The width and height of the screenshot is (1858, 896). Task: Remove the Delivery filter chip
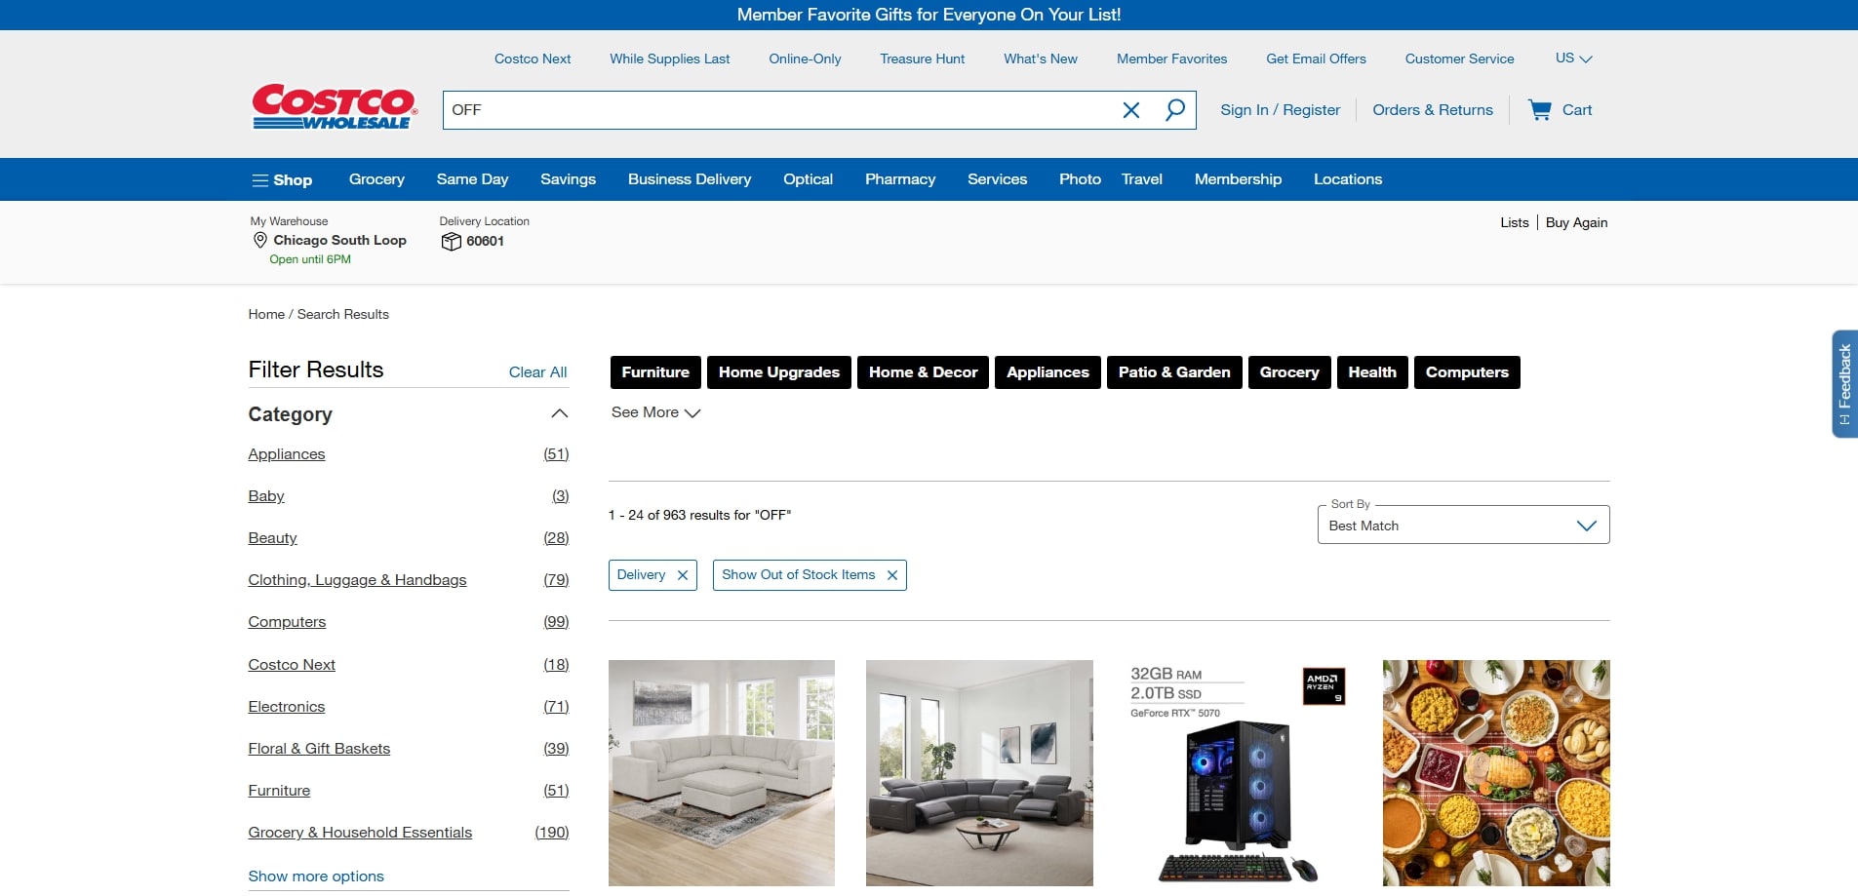683,575
